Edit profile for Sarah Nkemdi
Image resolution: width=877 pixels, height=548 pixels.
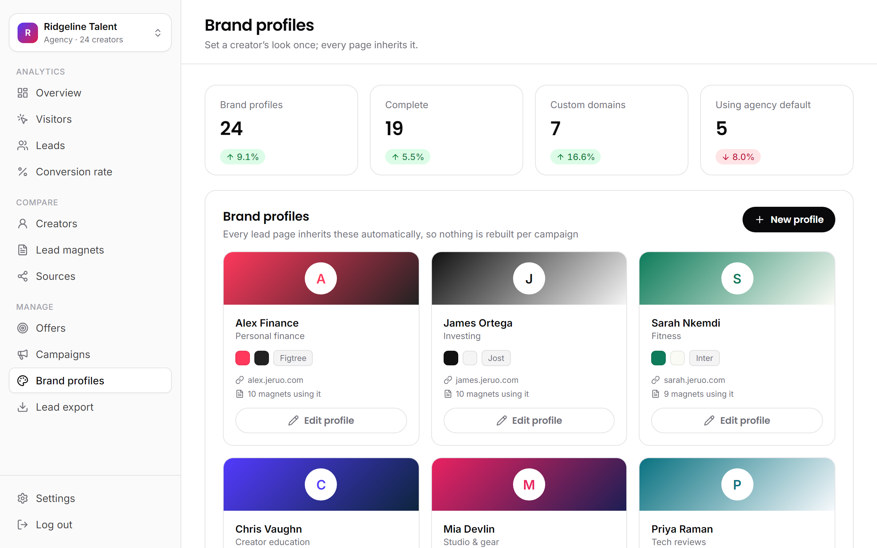(737, 420)
